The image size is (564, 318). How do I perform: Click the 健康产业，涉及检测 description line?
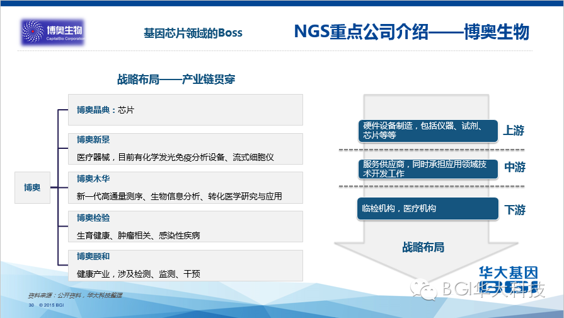click(x=138, y=274)
